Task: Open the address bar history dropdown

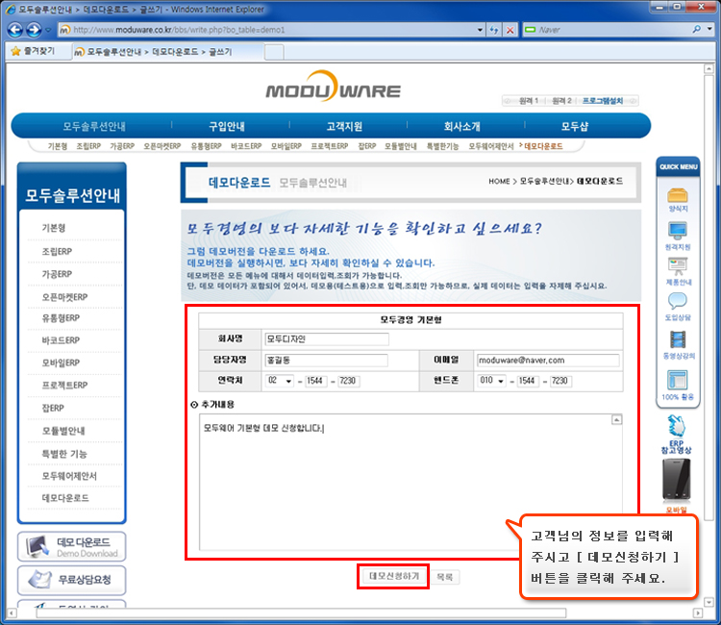Action: [x=480, y=30]
